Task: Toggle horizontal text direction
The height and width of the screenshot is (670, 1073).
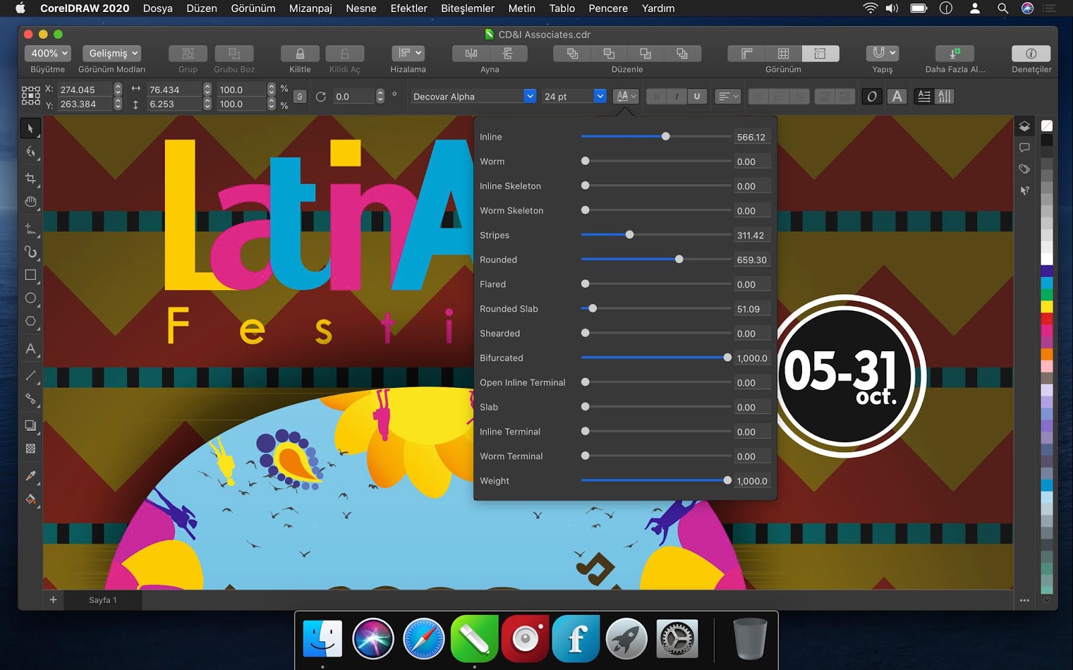Action: tap(923, 96)
